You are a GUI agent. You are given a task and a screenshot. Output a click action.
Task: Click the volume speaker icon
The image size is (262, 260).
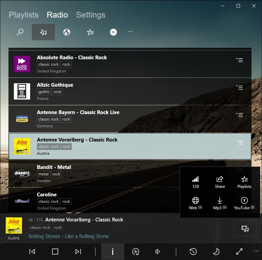point(157,252)
